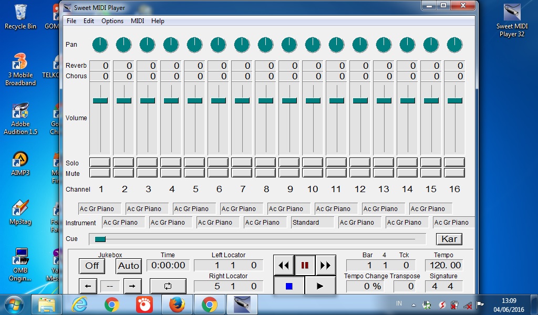Click the Volume fader handle for channel 9
The image size is (538, 315).
(289, 100)
